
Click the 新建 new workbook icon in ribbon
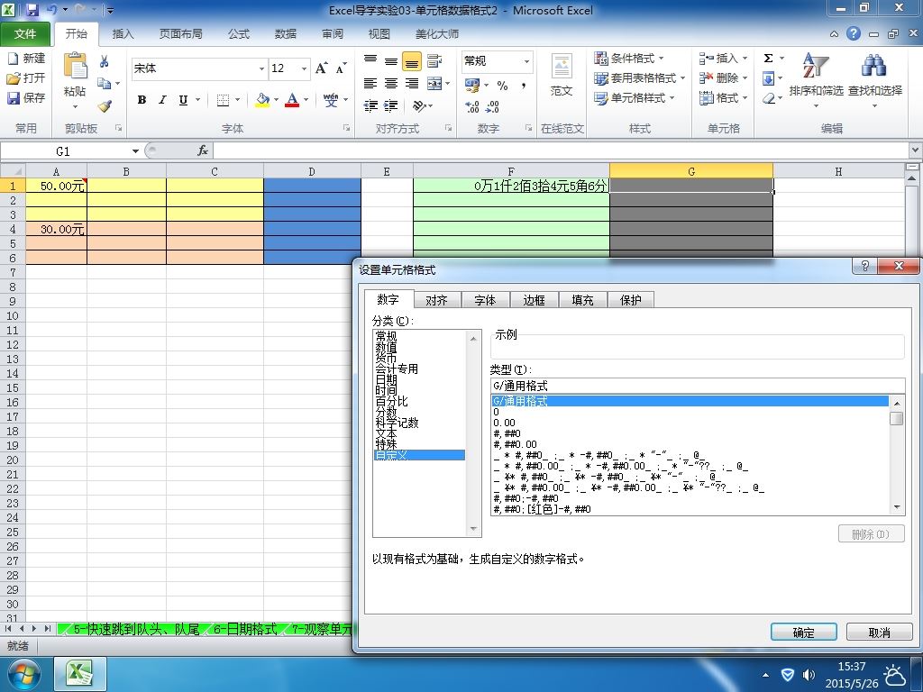click(x=13, y=59)
